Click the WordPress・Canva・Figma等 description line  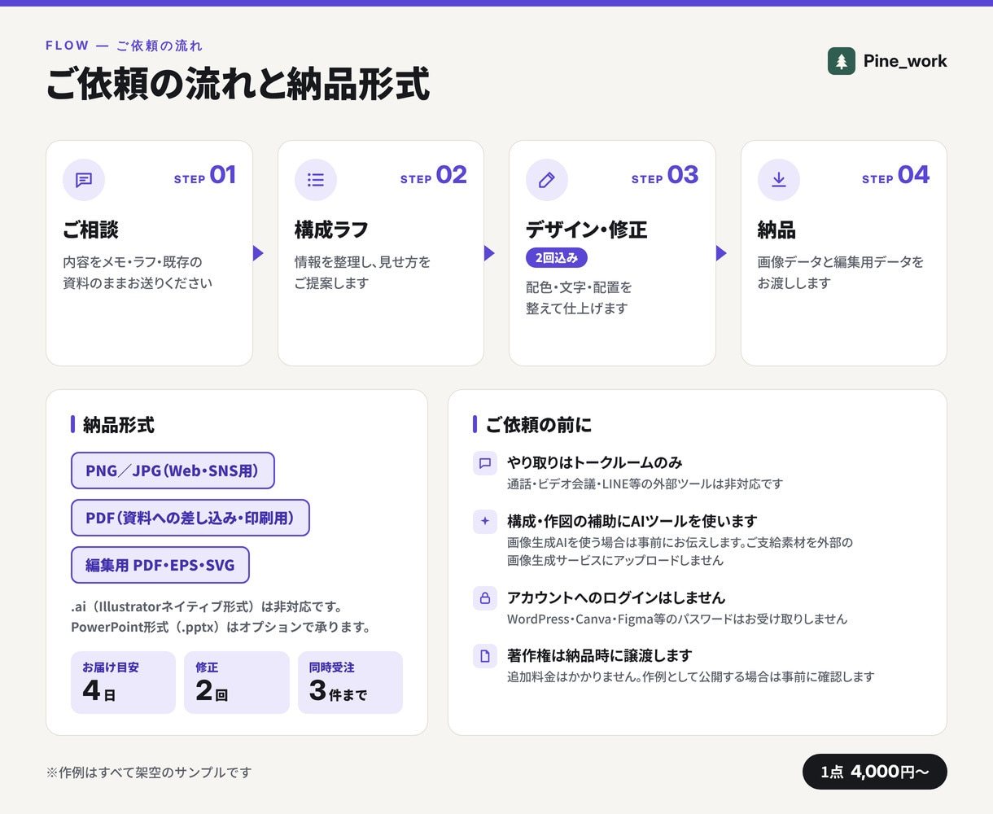click(x=677, y=619)
